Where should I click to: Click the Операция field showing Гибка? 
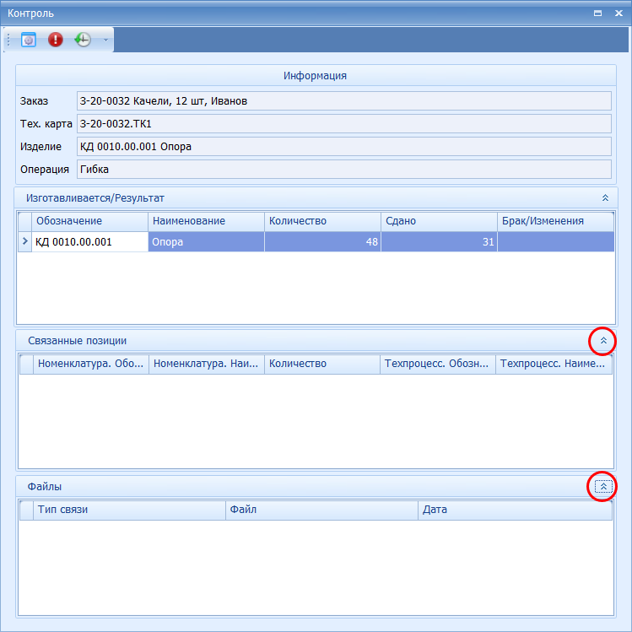[343, 169]
